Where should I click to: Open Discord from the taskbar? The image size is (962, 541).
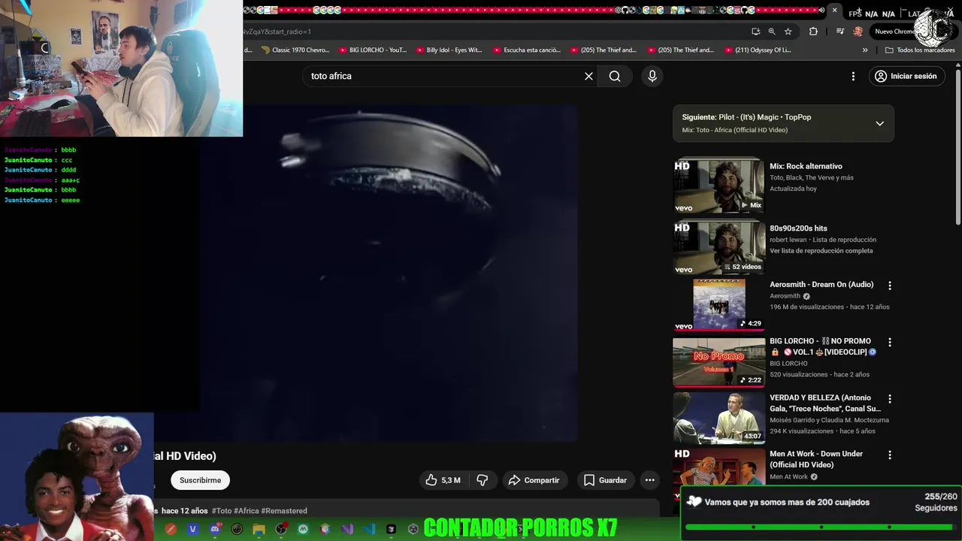tap(215, 529)
